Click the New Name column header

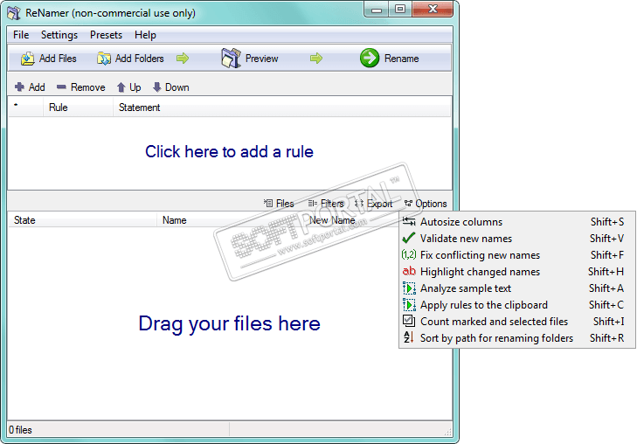(x=332, y=220)
